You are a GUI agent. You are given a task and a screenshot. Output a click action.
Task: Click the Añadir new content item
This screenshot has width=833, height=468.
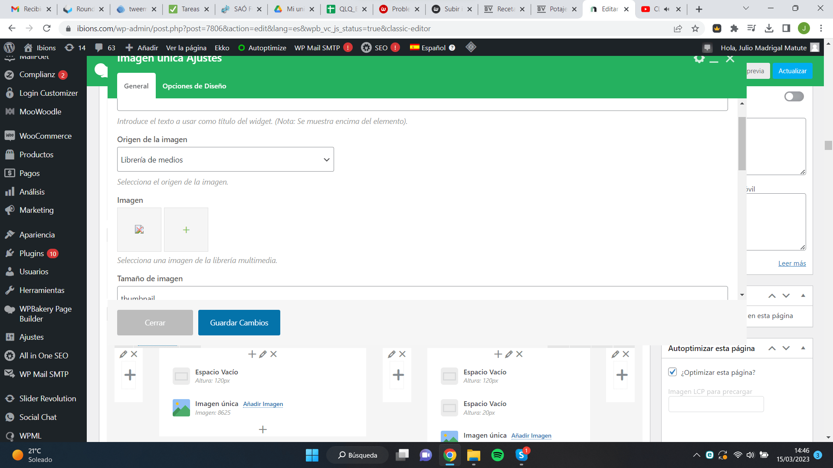(x=141, y=48)
